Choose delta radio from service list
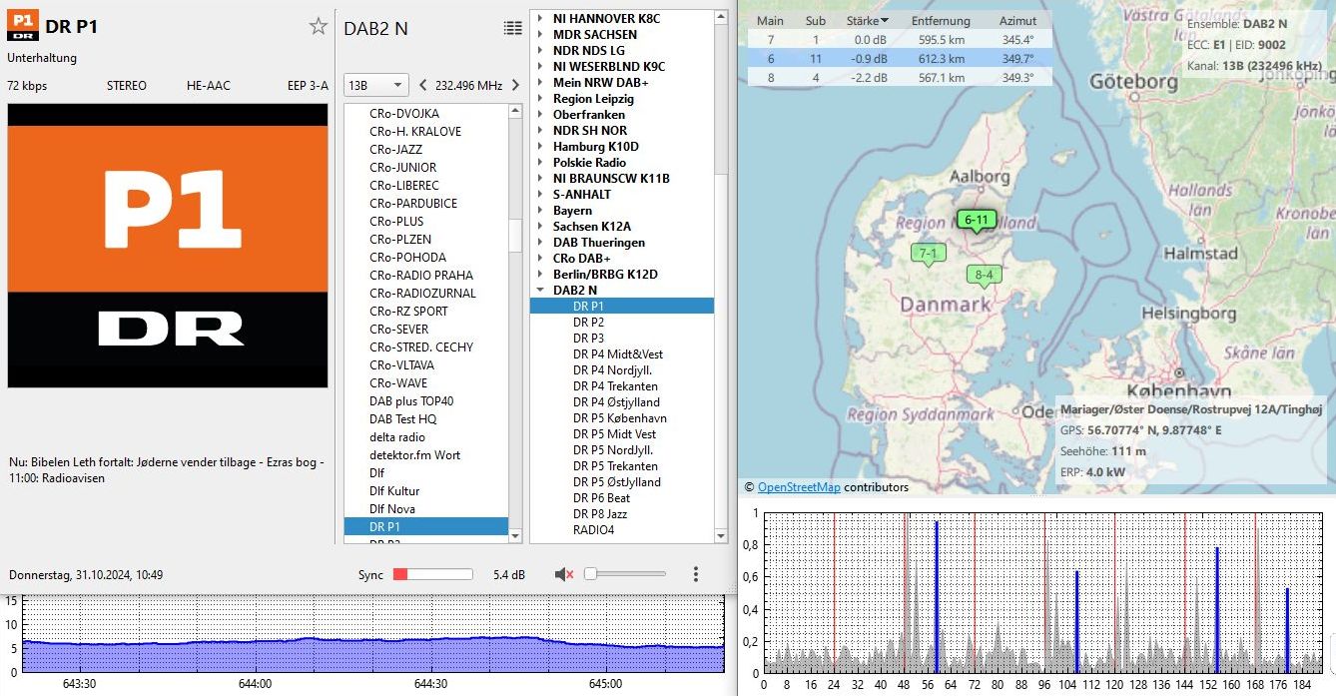This screenshot has height=696, width=1336. click(396, 437)
